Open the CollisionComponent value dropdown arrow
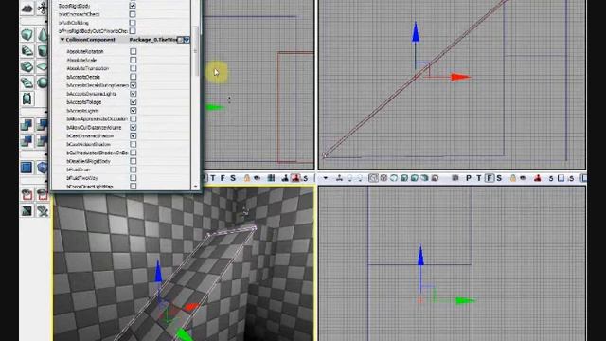This screenshot has width=606, height=341. click(187, 40)
